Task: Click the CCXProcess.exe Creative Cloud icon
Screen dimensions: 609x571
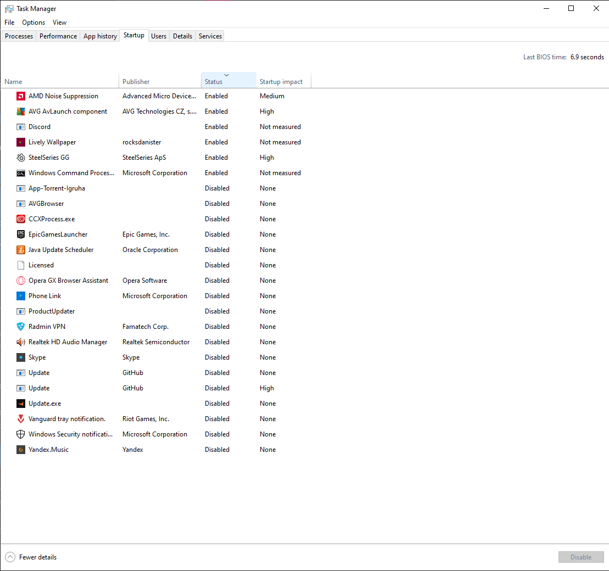Action: coord(20,219)
